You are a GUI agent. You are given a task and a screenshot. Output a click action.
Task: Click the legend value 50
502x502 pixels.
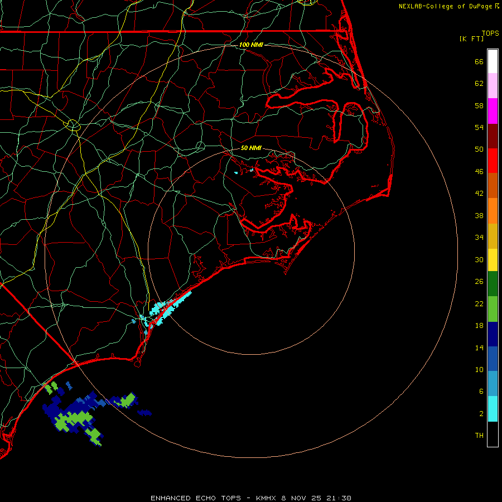pyautogui.click(x=479, y=149)
